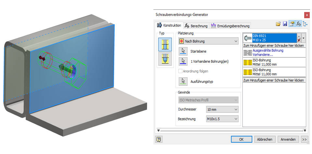Click the bottom 'Zum Hinzufügen einer Schraube' row
The width and height of the screenshot is (312, 154).
(x=274, y=80)
